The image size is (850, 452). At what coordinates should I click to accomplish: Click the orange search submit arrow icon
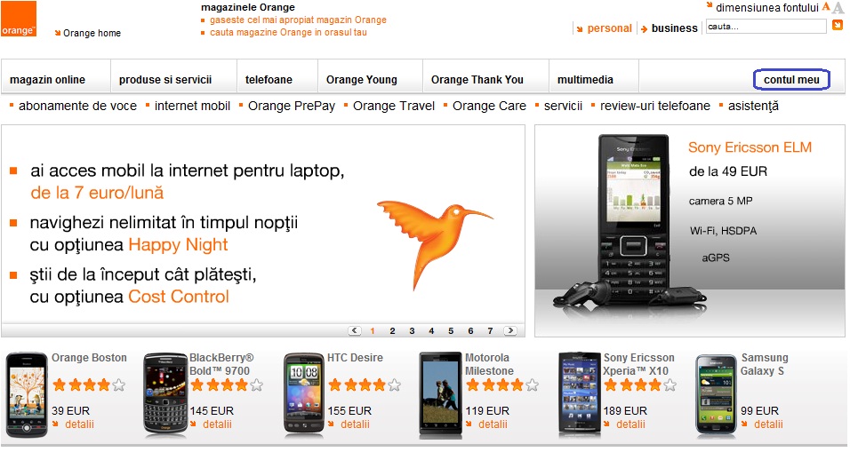pos(838,25)
